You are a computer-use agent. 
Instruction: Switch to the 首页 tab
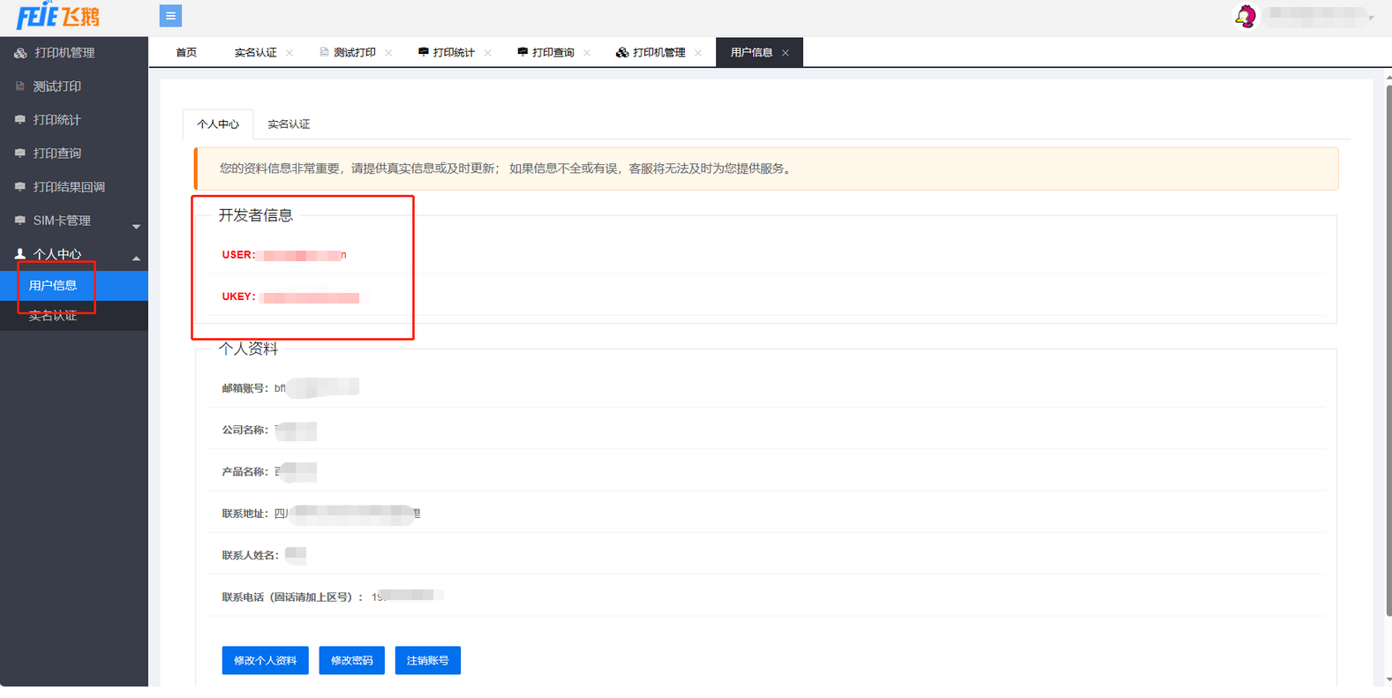point(186,53)
